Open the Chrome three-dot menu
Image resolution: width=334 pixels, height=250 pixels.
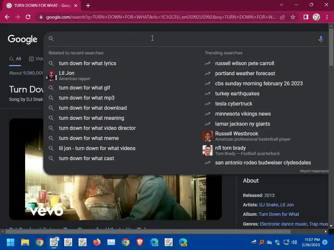pyautogui.click(x=327, y=17)
